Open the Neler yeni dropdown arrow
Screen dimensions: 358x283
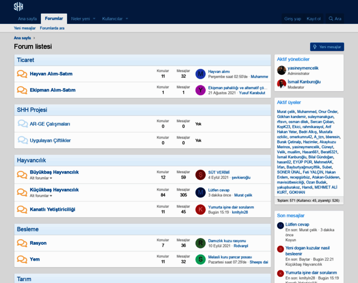pyautogui.click(x=94, y=19)
